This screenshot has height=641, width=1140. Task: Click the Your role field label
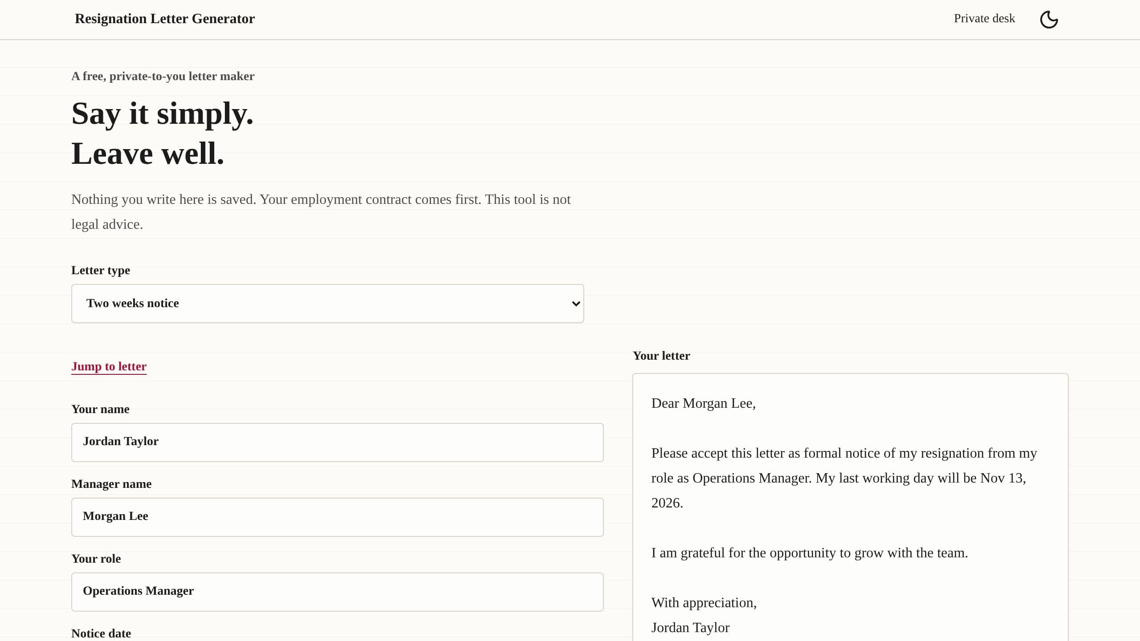[x=96, y=559]
